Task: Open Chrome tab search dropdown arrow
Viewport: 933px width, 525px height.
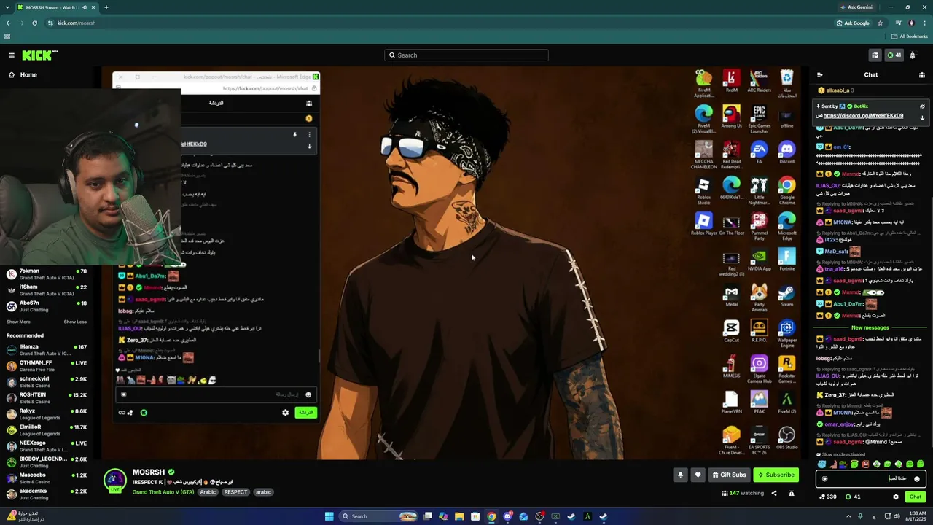Action: coord(6,7)
